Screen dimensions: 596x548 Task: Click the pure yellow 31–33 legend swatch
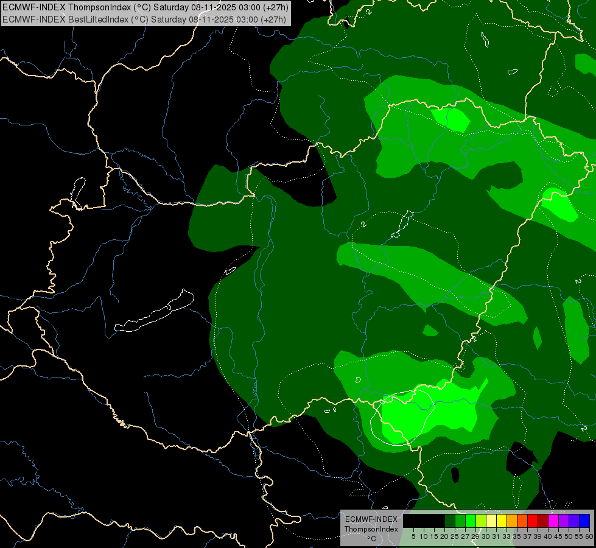(502, 521)
